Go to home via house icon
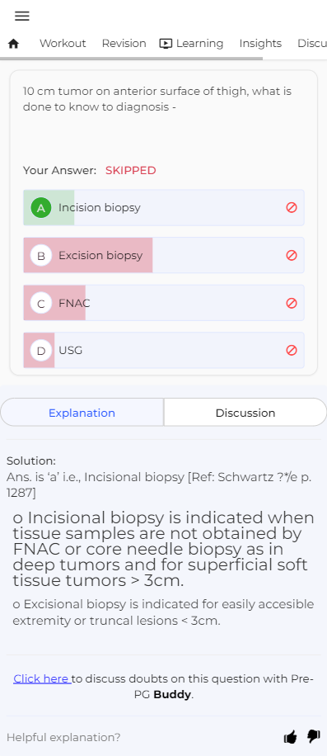 (x=13, y=44)
